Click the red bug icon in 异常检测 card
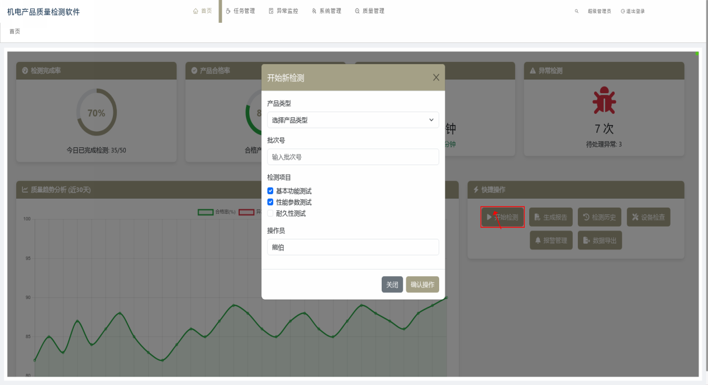This screenshot has height=385, width=708. (604, 101)
